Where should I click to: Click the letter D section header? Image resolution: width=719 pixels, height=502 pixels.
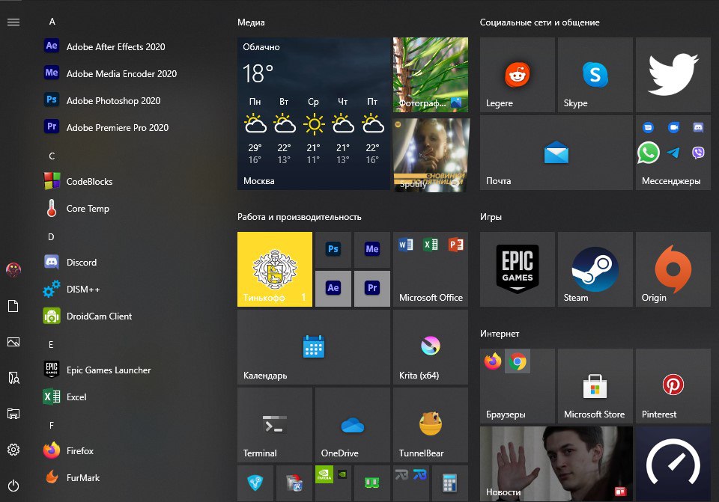pyautogui.click(x=52, y=237)
